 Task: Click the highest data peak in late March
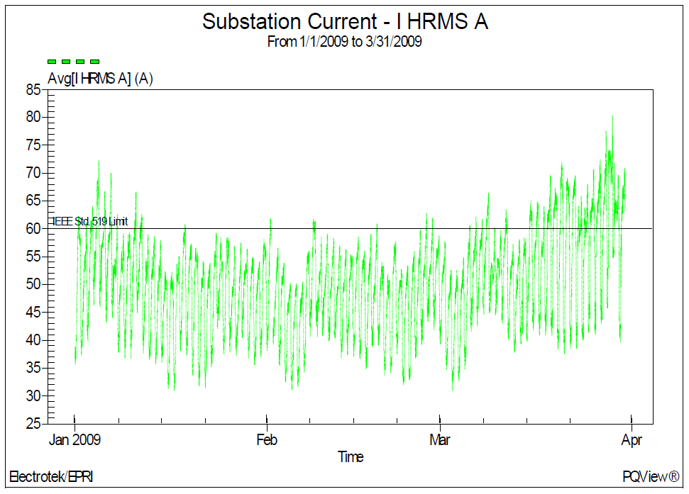[612, 117]
